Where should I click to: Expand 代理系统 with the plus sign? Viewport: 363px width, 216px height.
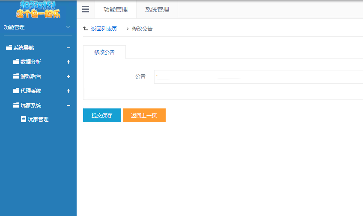(68, 91)
